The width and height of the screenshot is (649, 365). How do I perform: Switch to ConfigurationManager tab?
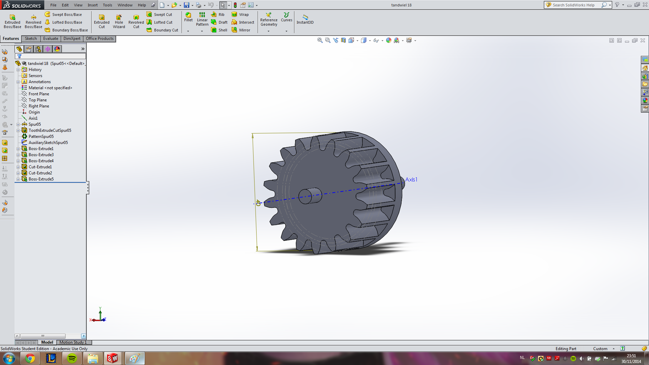point(38,49)
